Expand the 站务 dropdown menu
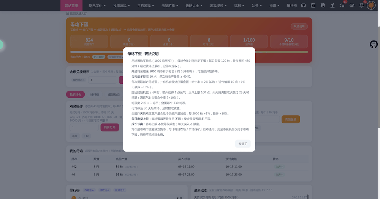The image size is (380, 199). pyautogui.click(x=256, y=6)
